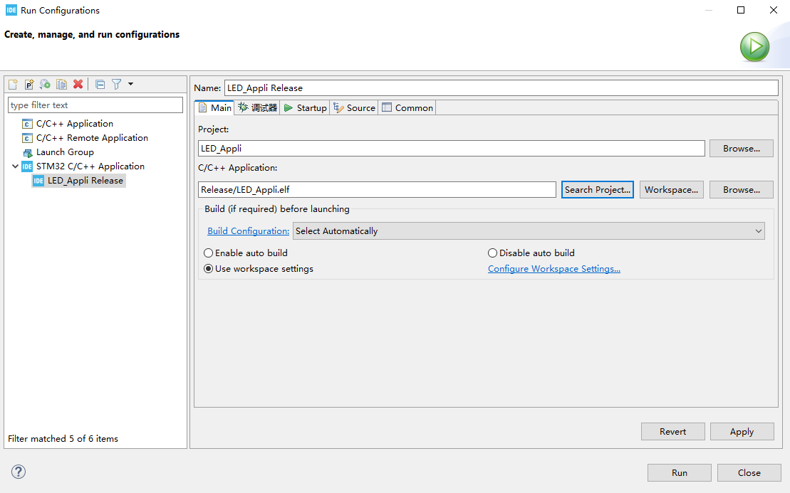Image resolution: width=790 pixels, height=493 pixels.
Task: Click 'Filter matched 5 of 6 items' status text
Action: tap(63, 439)
